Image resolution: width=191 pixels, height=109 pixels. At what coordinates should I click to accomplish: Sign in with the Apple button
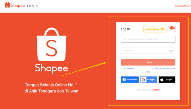(167, 80)
